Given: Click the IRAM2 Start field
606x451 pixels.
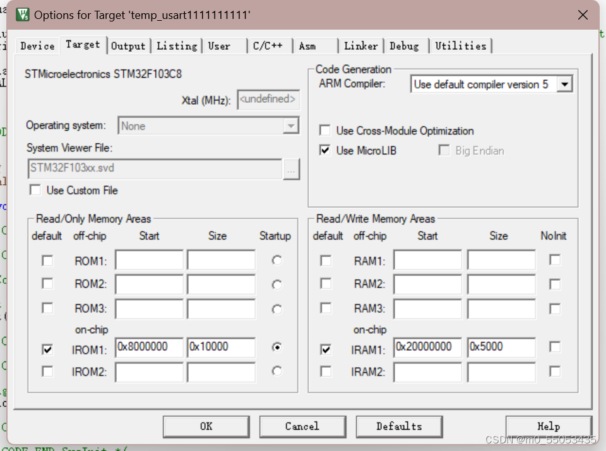Looking at the screenshot, I should point(428,372).
